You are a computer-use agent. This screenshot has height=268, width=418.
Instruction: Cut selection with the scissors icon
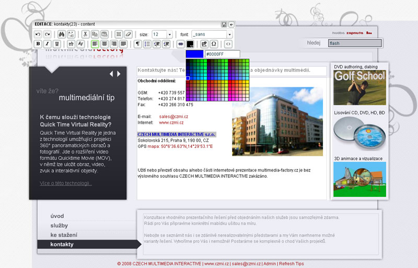click(85, 34)
